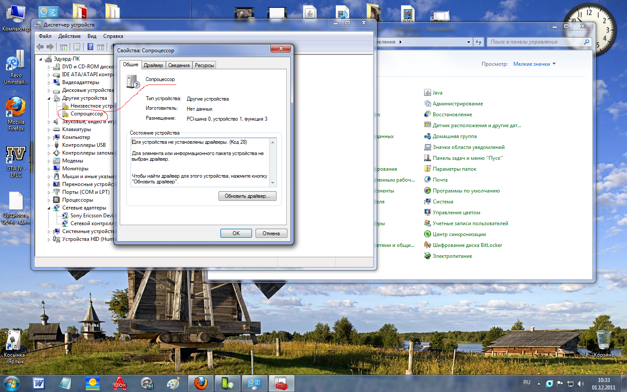Click the volume speaker icon in system tray
The width and height of the screenshot is (627, 392).
click(580, 384)
